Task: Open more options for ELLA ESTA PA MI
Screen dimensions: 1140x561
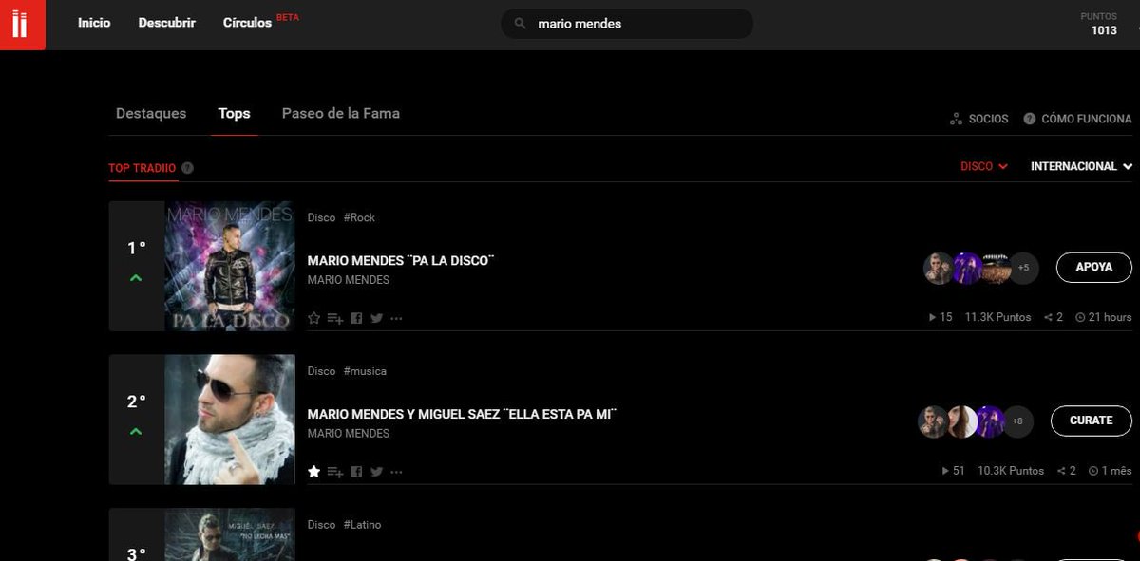Action: click(x=396, y=472)
